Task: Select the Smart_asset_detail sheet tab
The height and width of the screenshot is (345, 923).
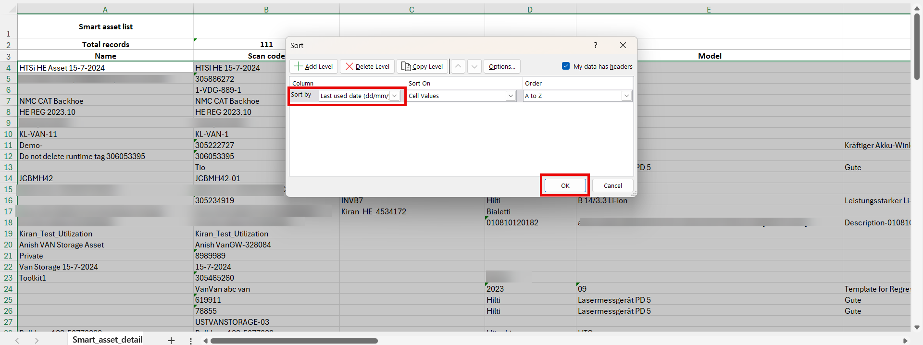Action: (x=107, y=340)
